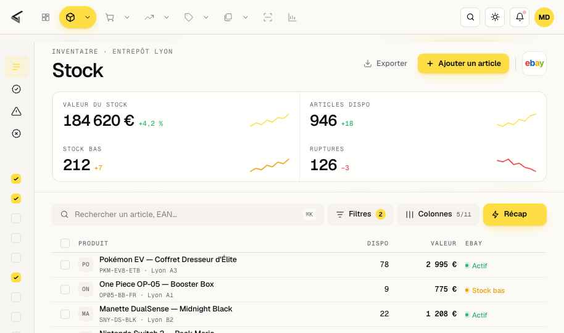Toggle the select-all checkbox beside PRODUIT header
Screen dimensions: 564x333
tap(65, 244)
